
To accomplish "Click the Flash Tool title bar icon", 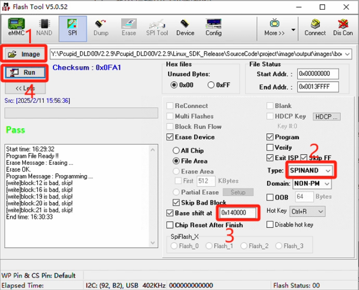I will [x=6, y=7].
